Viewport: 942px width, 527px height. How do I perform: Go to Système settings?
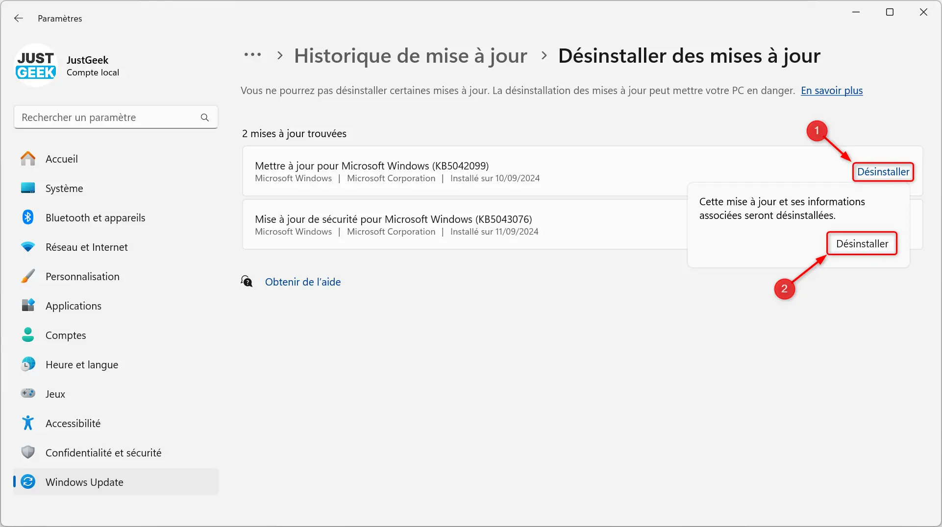(64, 188)
